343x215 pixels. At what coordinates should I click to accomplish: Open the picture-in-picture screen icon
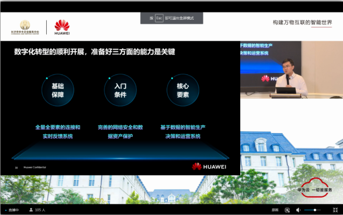287,210
